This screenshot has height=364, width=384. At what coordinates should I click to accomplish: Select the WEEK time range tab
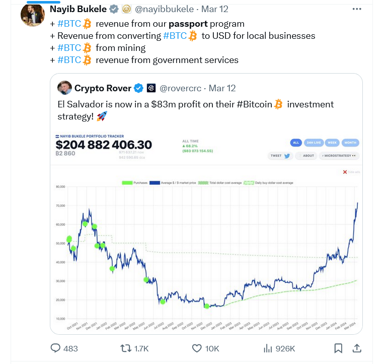click(332, 143)
